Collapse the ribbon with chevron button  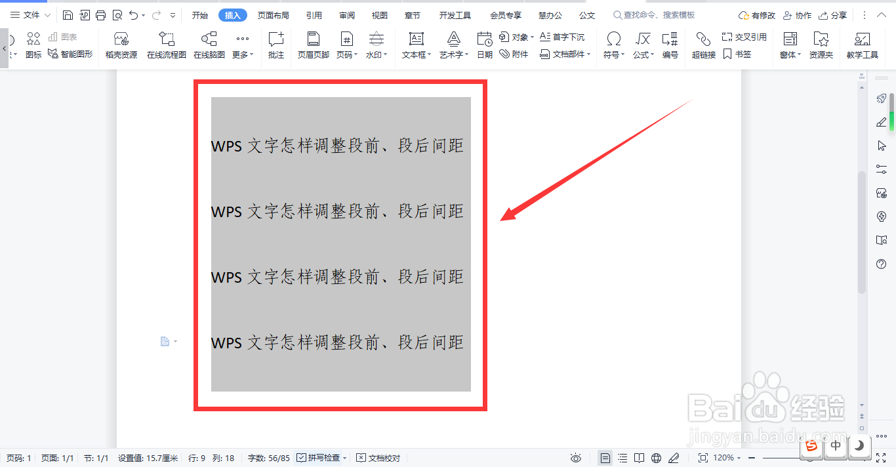(883, 15)
